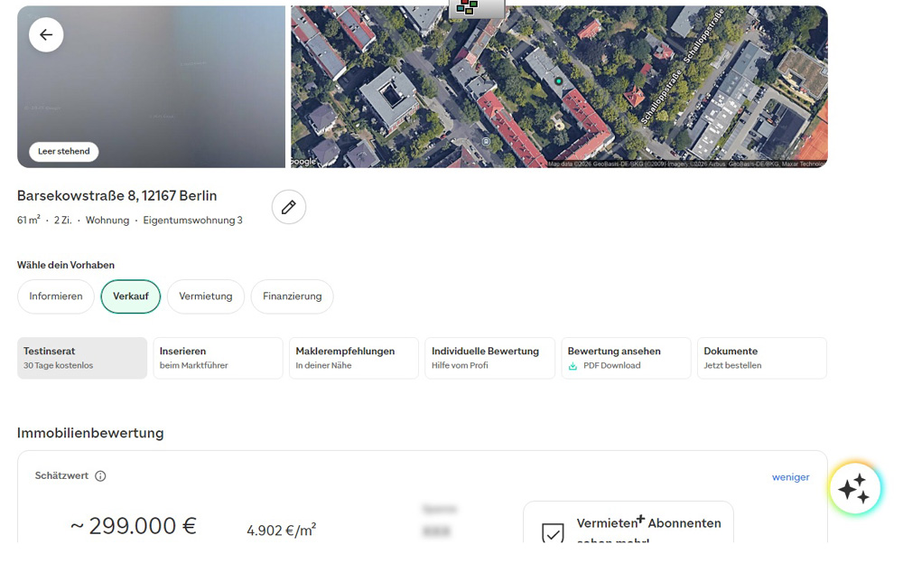Screen dimensions: 903x573
Task: Select the Verkauf option chip
Action: [x=131, y=296]
